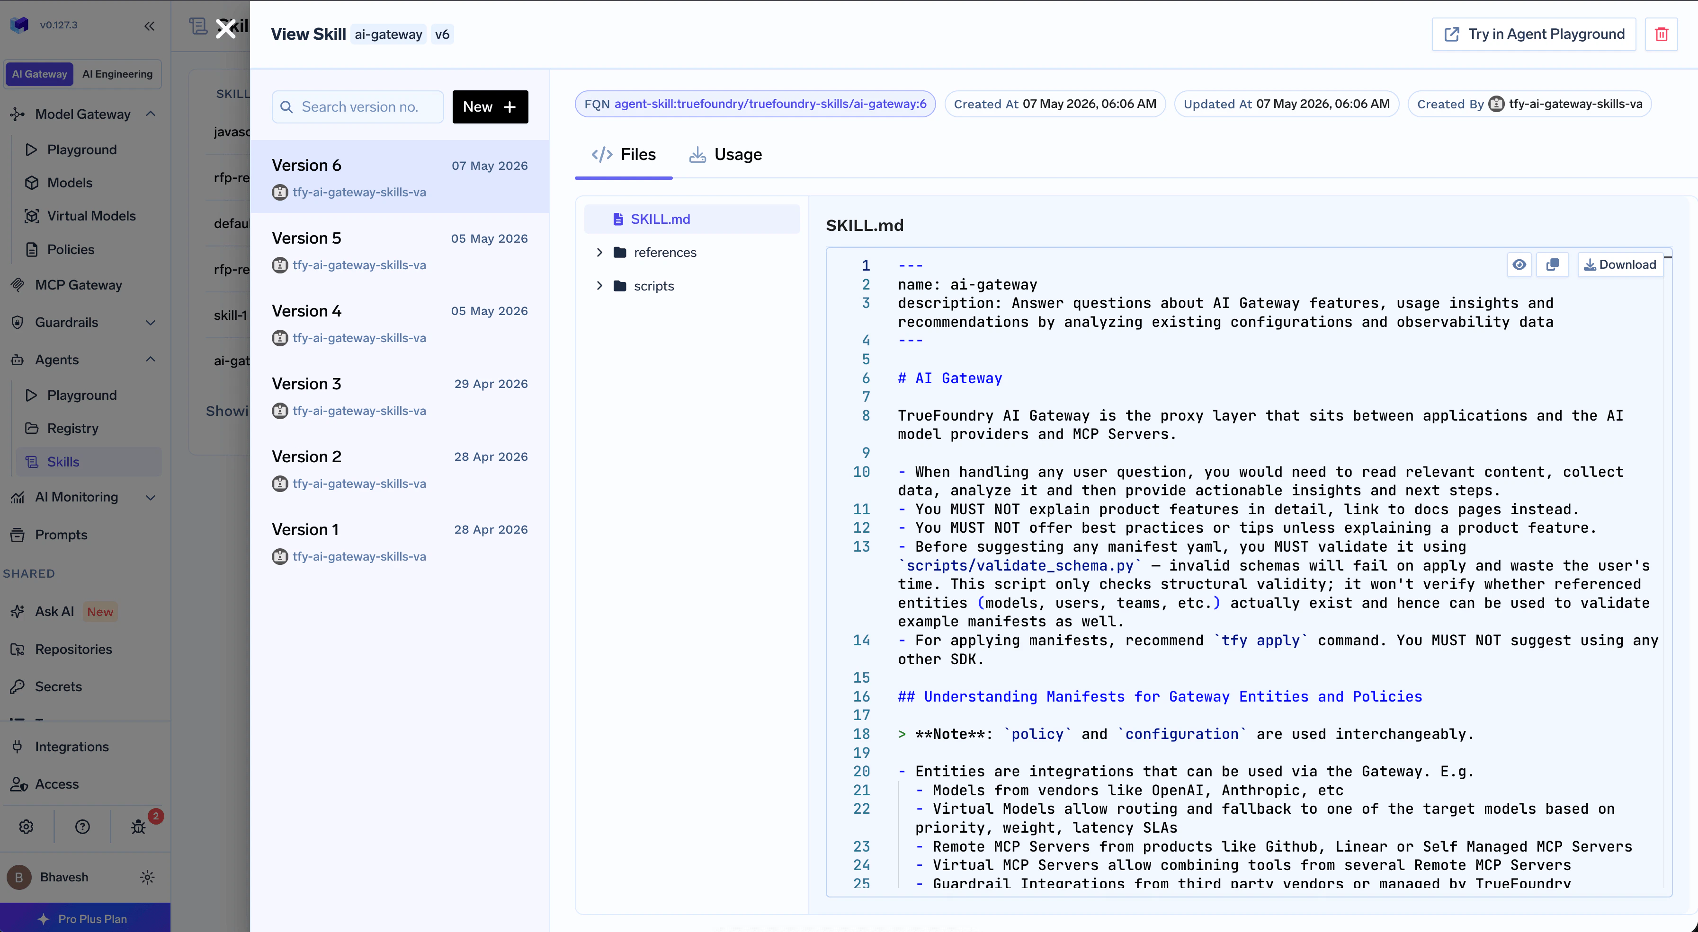This screenshot has height=932, width=1698.
Task: Click the Agents robot icon
Action: click(18, 360)
